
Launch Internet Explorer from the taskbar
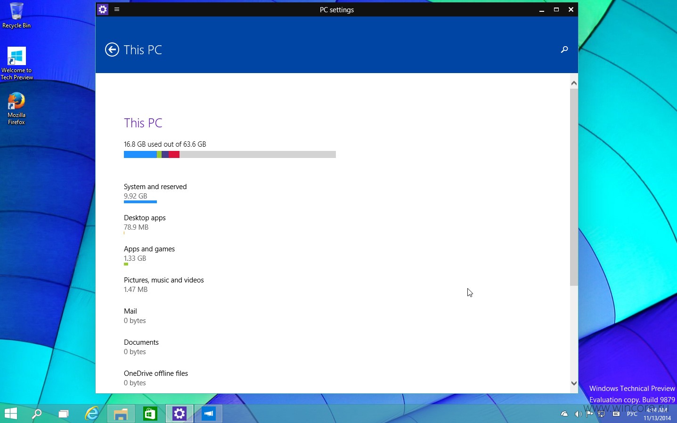(91, 414)
